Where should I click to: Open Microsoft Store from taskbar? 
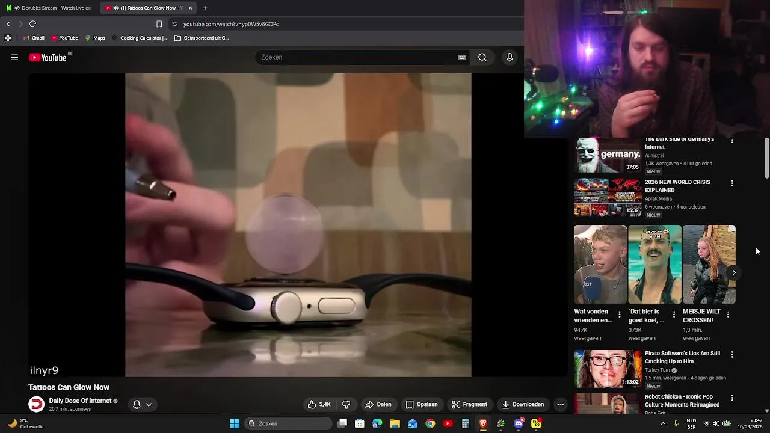360,423
